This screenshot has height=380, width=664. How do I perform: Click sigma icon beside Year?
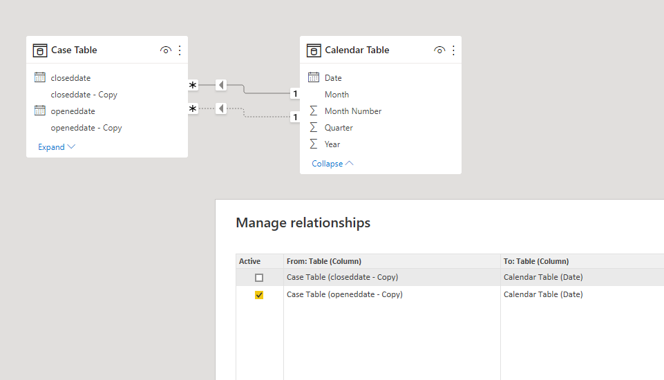point(314,144)
